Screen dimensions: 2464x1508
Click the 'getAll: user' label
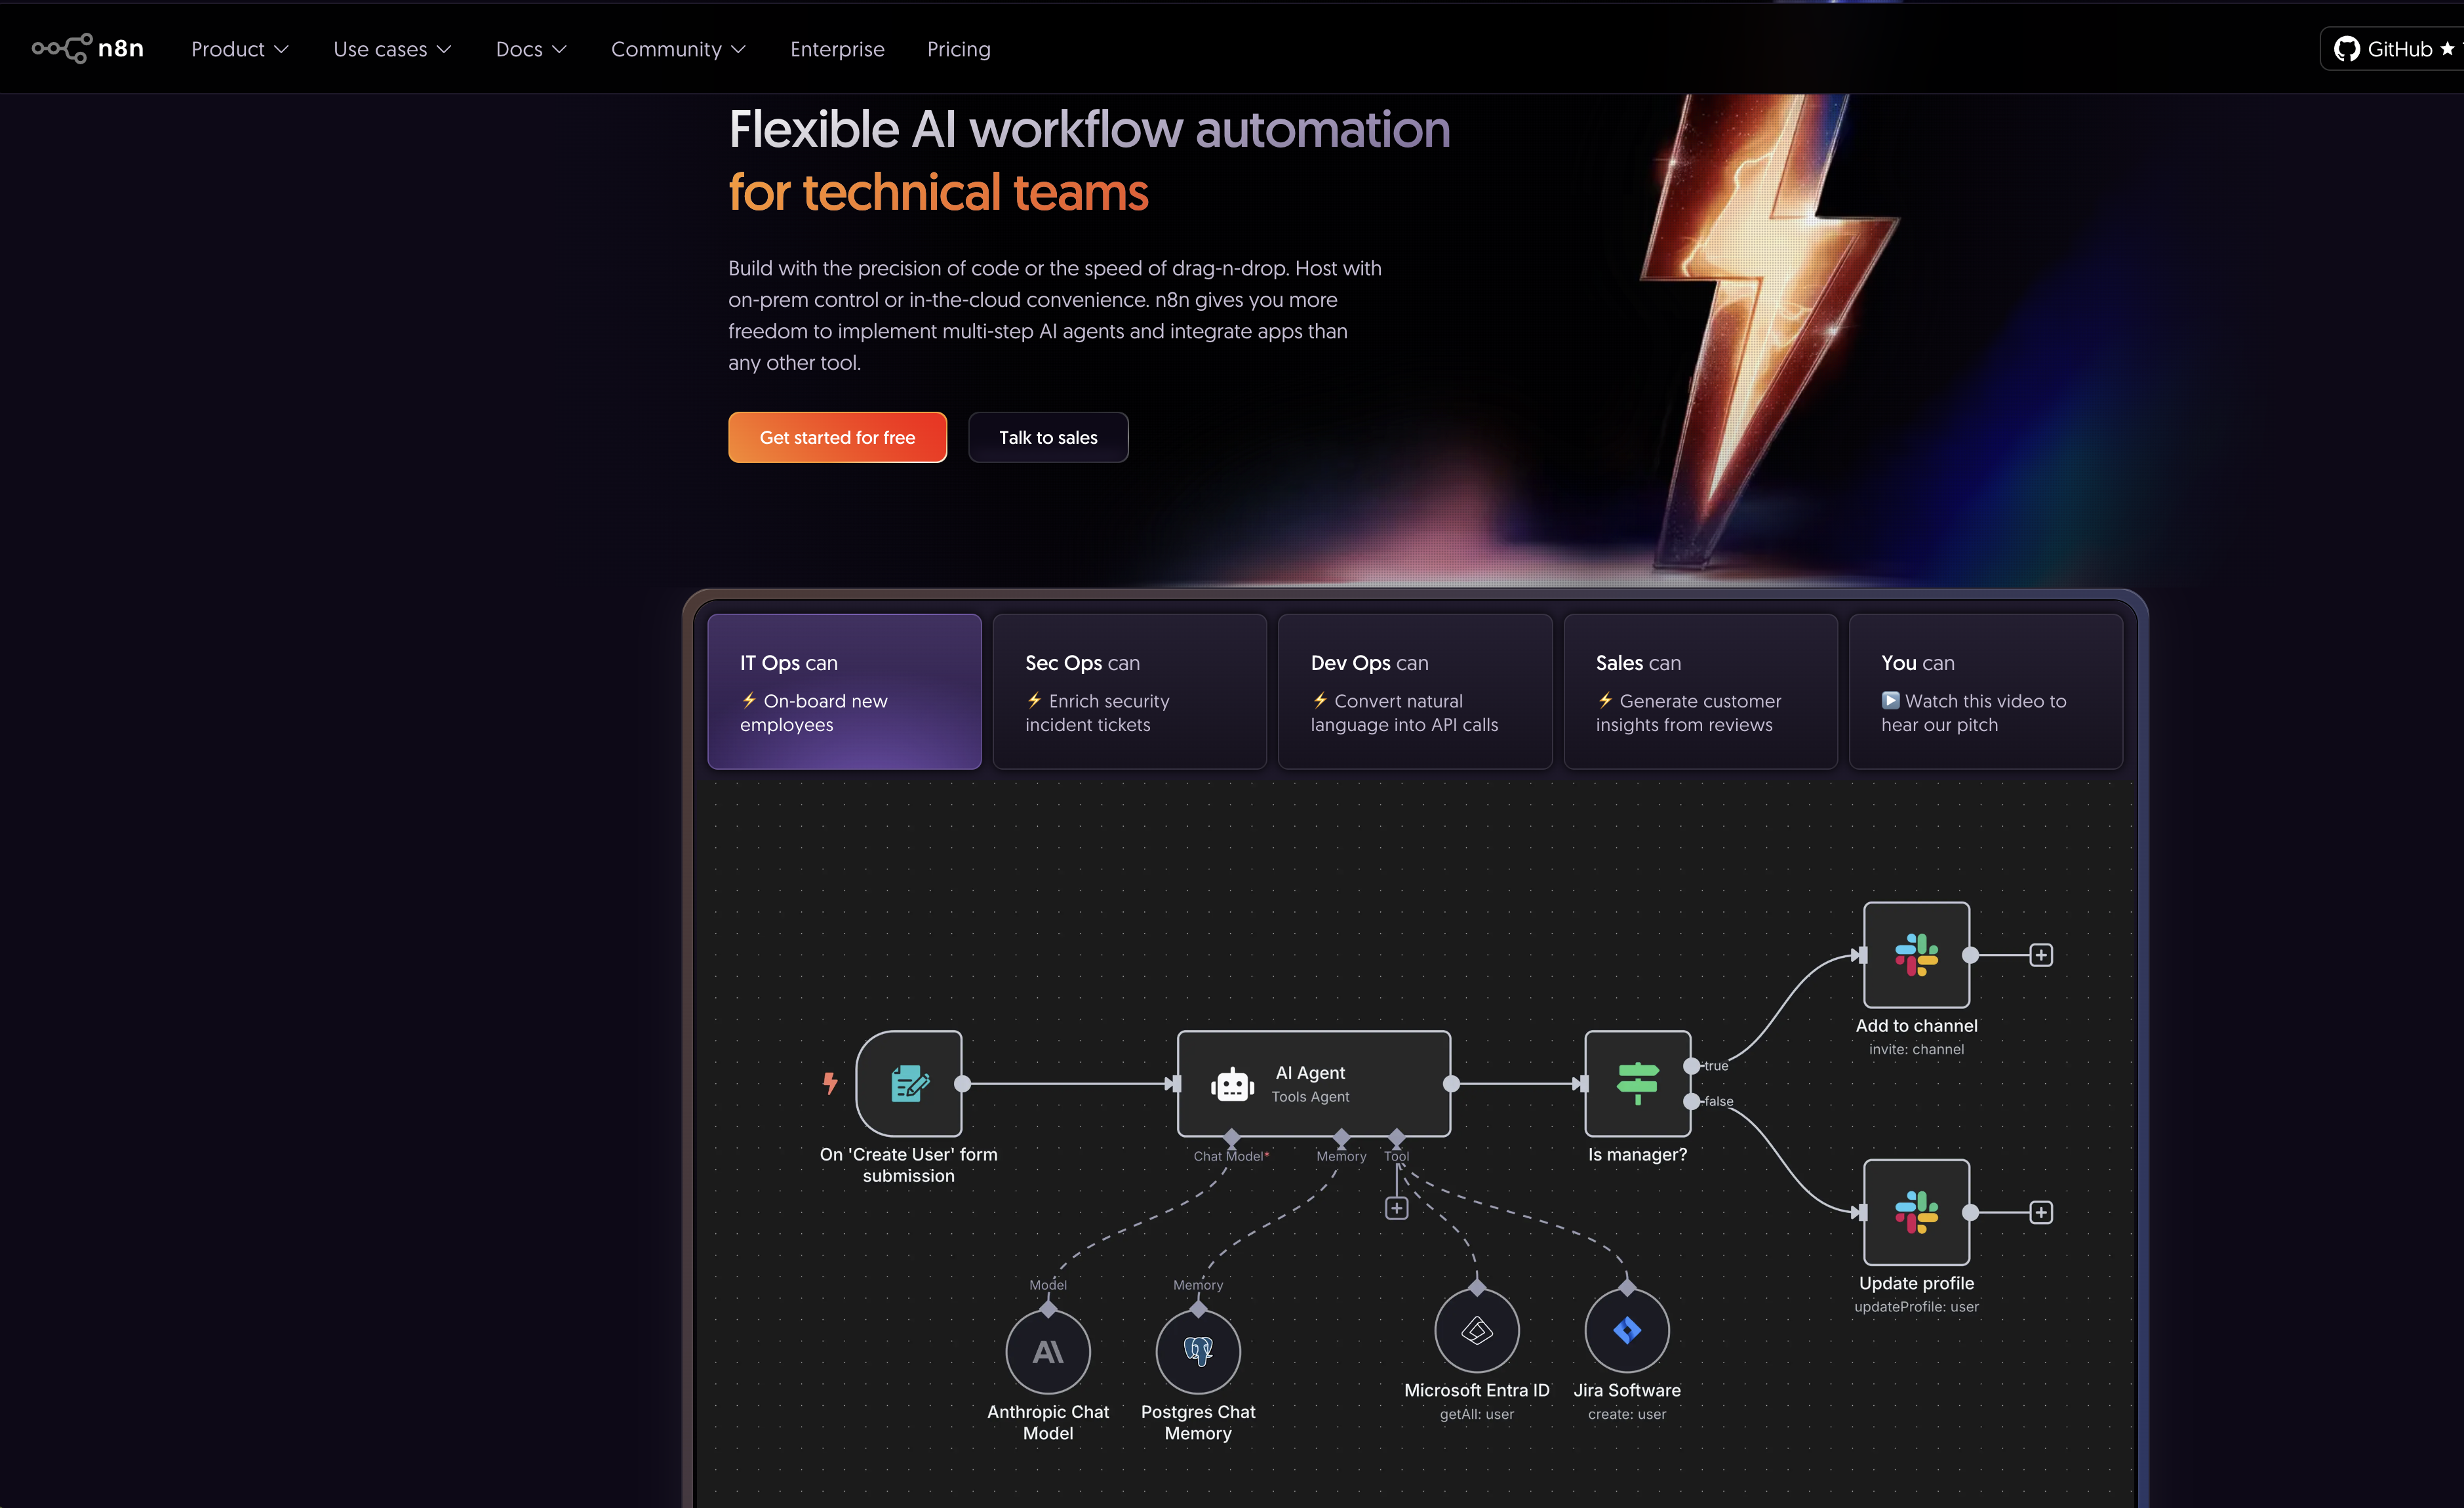(x=1477, y=1414)
